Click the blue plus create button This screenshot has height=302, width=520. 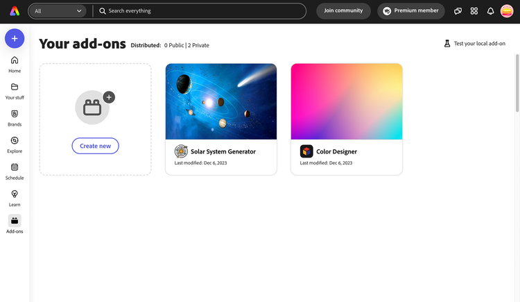point(15,39)
